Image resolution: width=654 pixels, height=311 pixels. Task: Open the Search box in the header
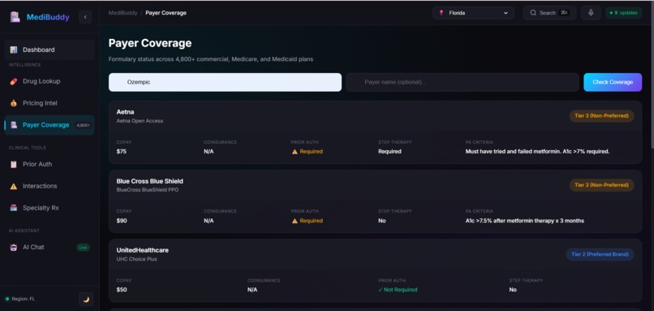[549, 13]
